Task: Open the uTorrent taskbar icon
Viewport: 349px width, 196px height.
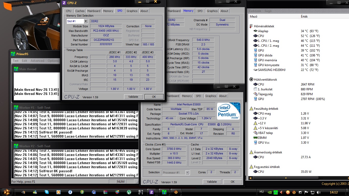Action: point(129,192)
